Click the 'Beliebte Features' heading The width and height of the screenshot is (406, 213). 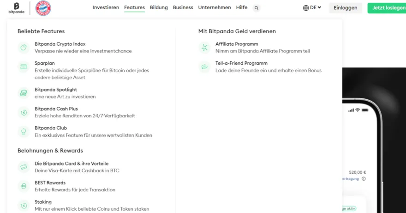(x=41, y=31)
